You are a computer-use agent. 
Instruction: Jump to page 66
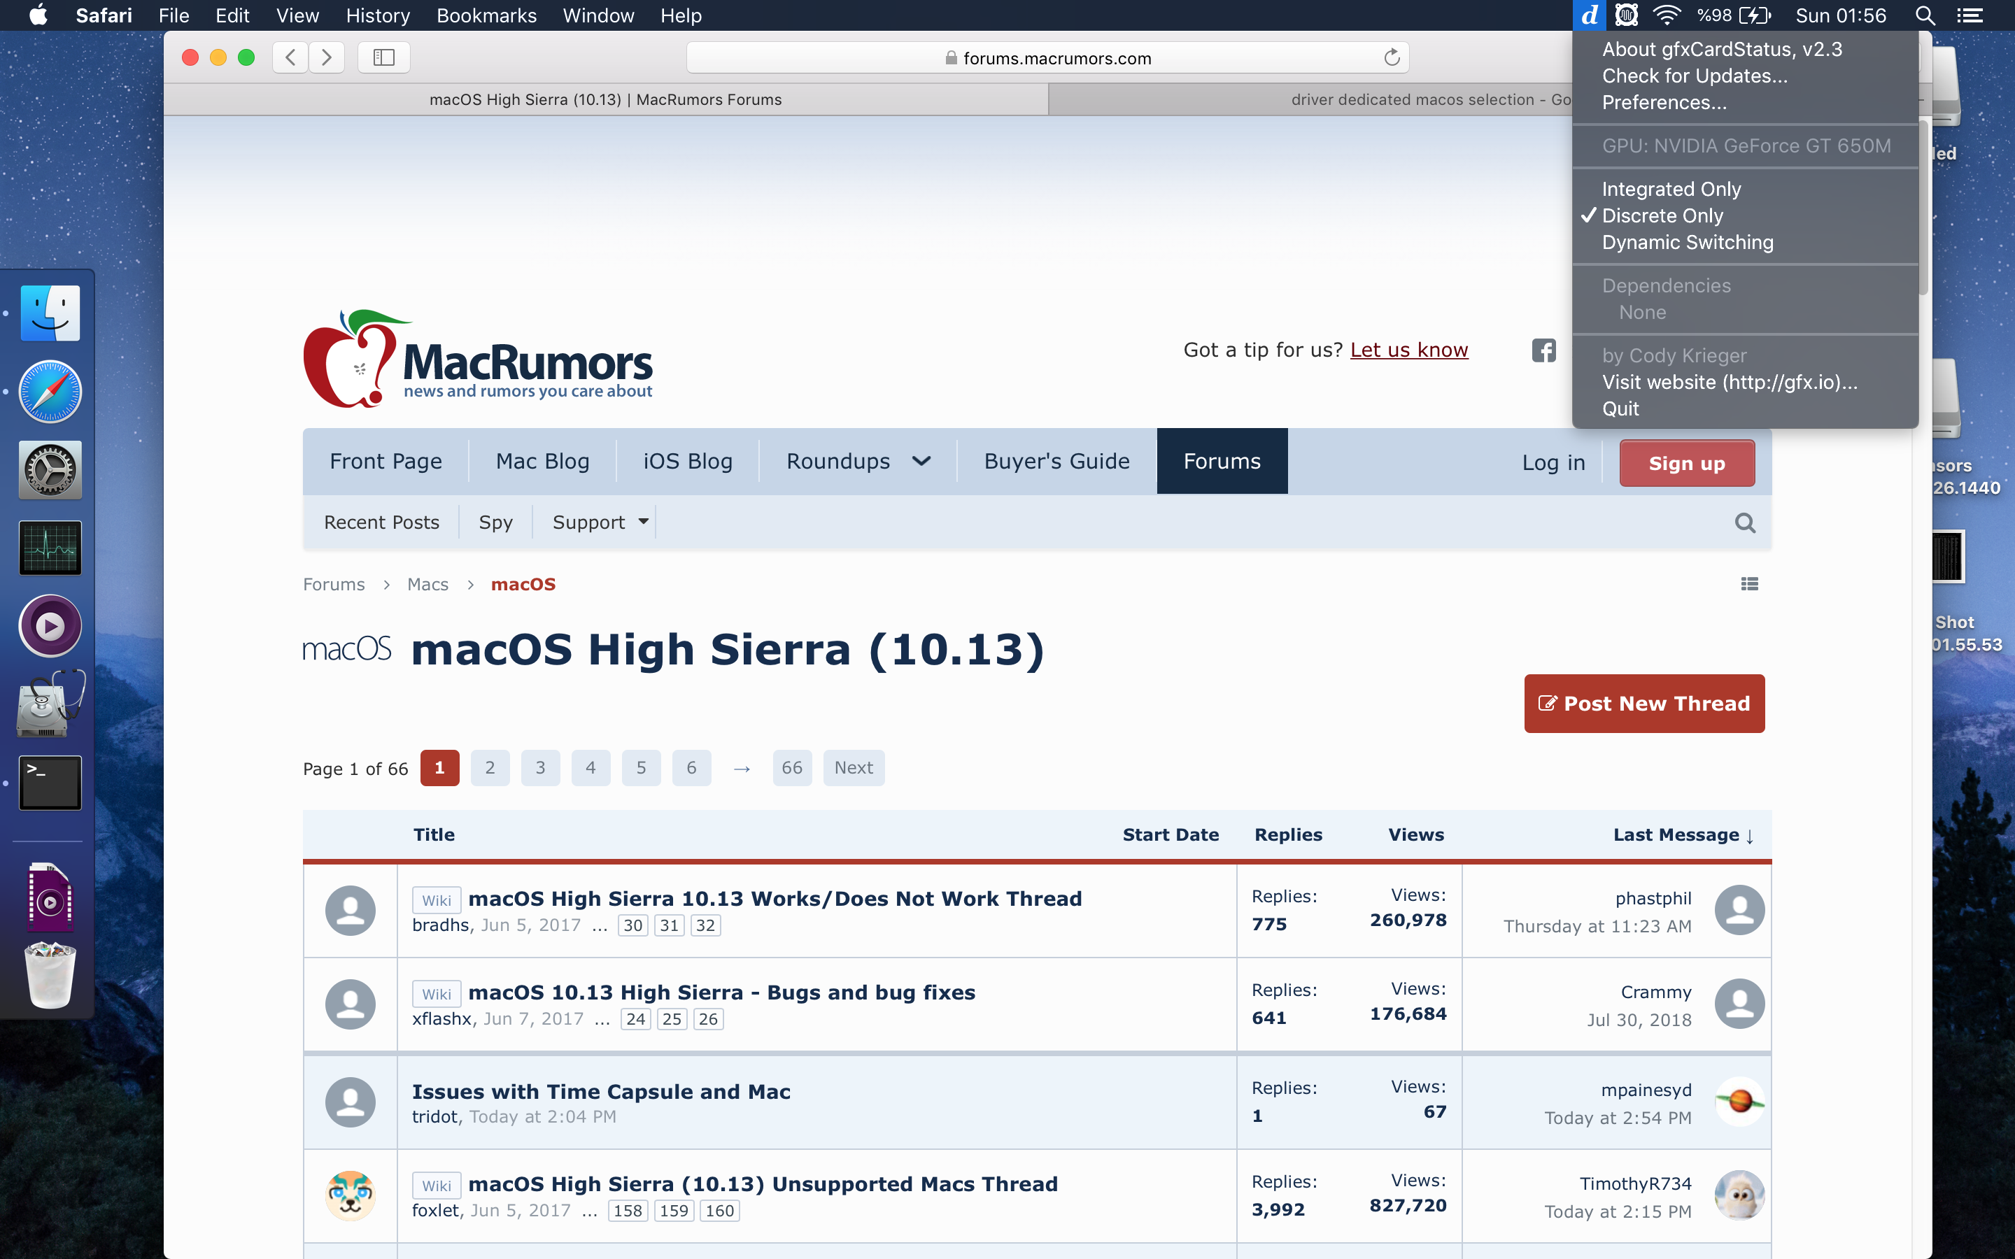click(x=791, y=768)
